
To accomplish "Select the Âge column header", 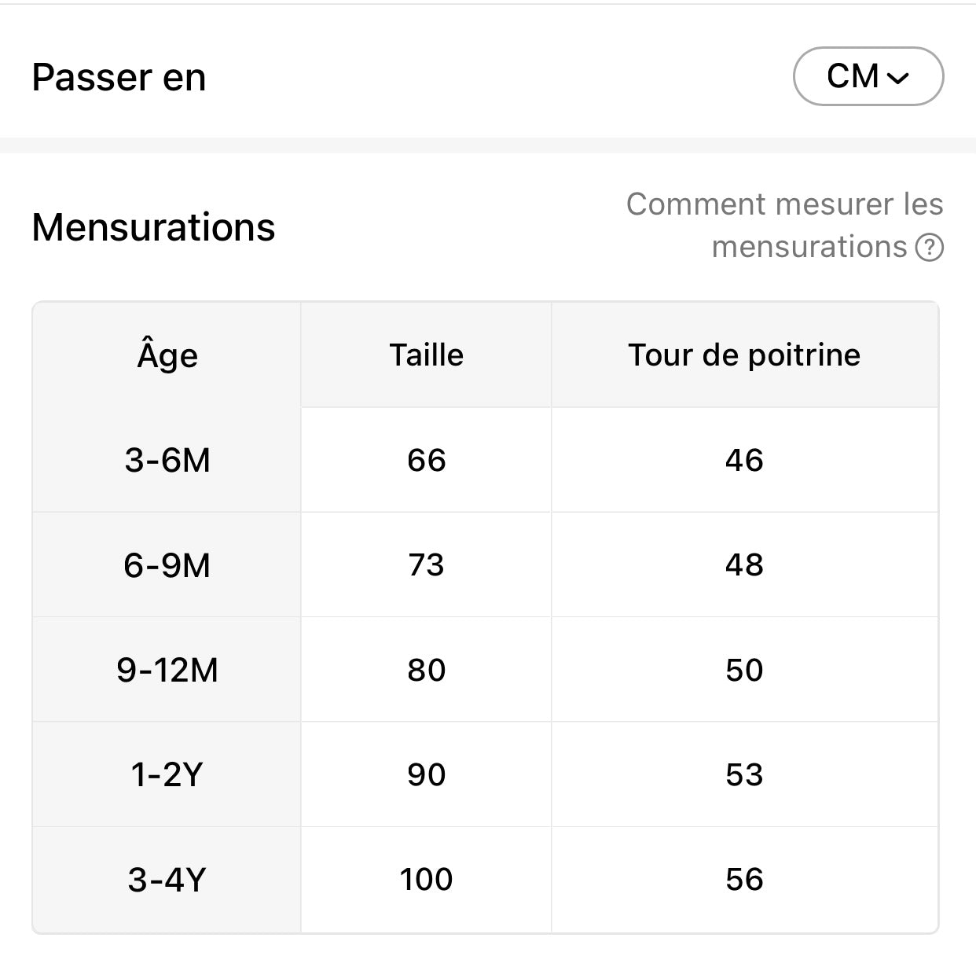I will 167,355.
